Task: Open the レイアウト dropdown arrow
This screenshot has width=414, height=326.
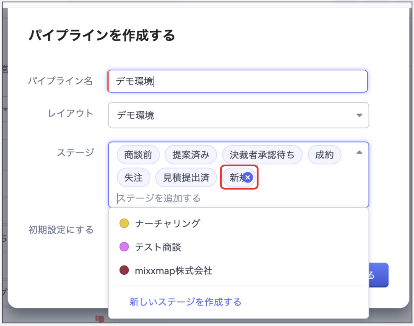Action: [359, 115]
